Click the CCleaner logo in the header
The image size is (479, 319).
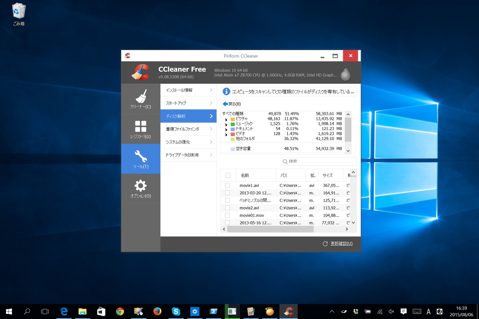click(x=141, y=72)
